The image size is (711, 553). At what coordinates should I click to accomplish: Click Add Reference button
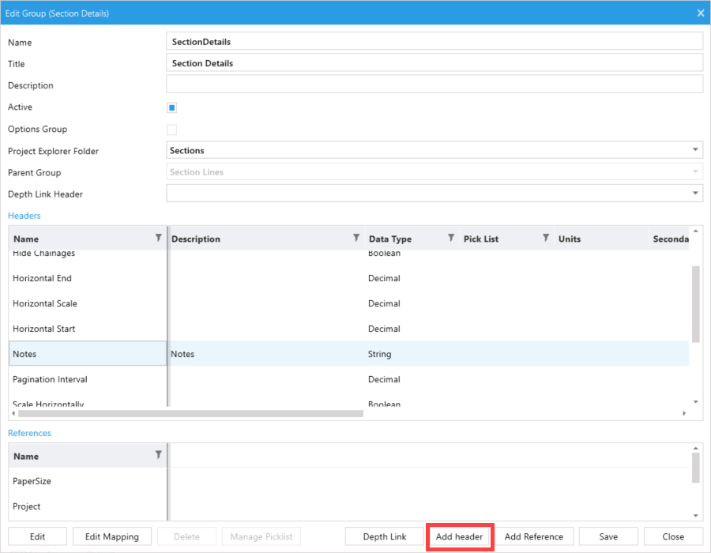pos(534,536)
